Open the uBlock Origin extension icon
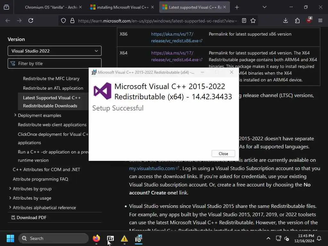 pos(309,20)
